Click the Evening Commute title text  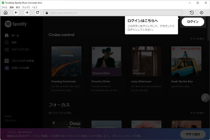coord(64,81)
